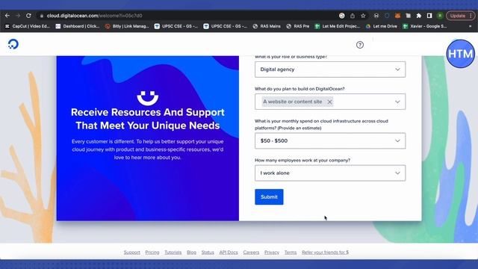
Task: Open Let me Drive bookmark
Action: pyautogui.click(x=382, y=26)
